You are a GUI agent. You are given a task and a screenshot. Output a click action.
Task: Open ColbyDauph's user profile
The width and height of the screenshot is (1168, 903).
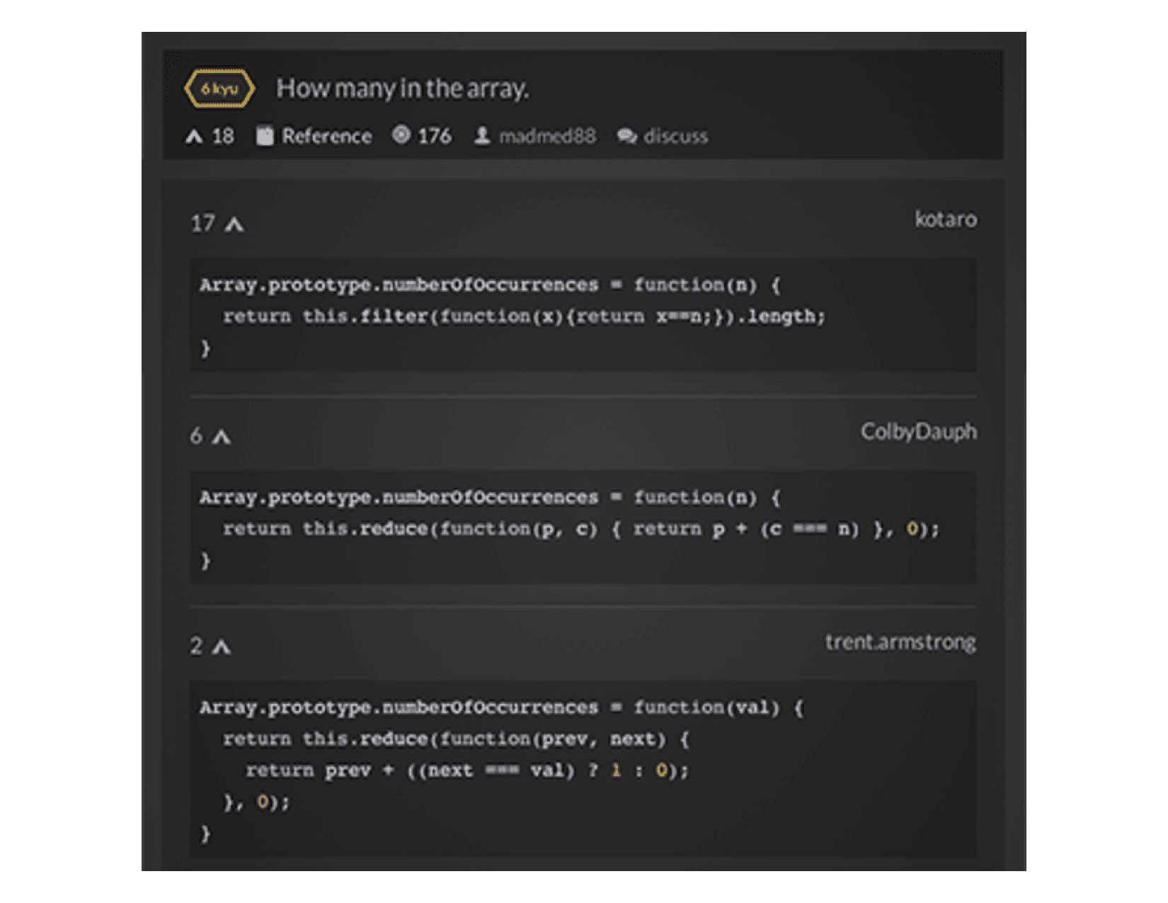pos(919,431)
